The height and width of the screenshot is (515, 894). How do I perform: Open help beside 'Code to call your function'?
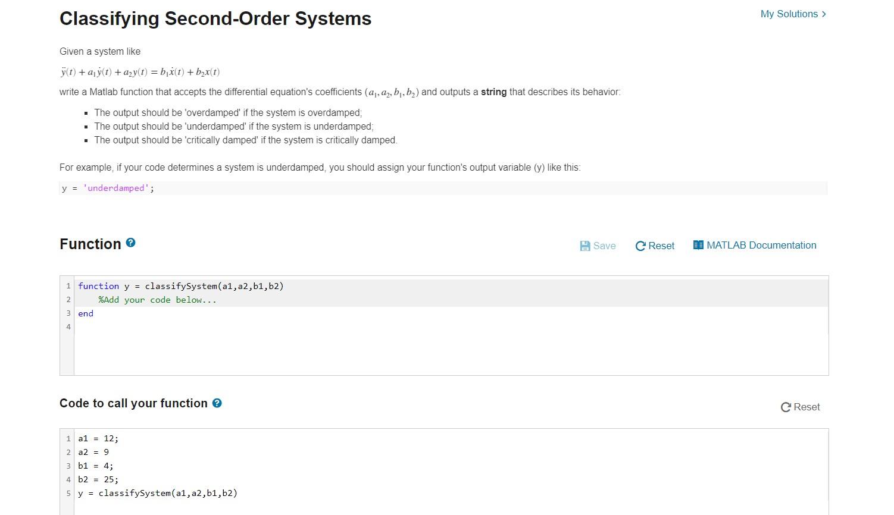coord(217,403)
